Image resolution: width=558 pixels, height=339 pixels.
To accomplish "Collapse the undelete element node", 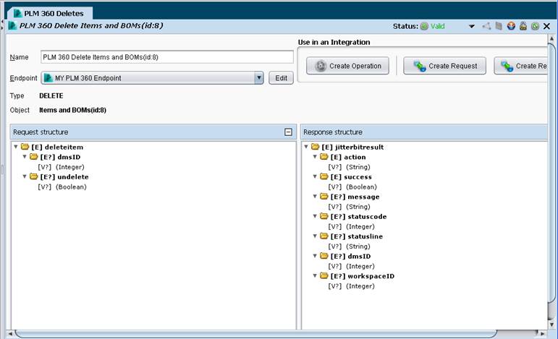I will coord(25,176).
